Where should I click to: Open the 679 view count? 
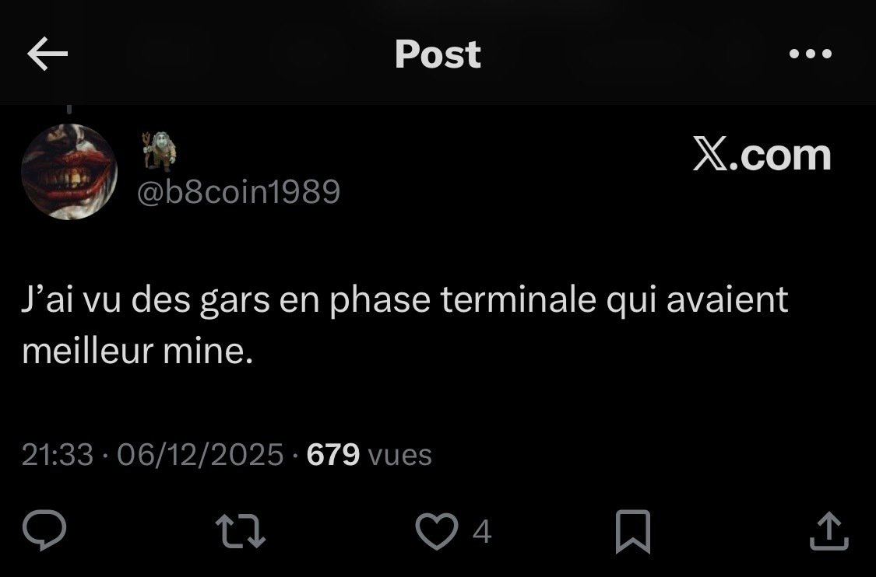(x=333, y=454)
